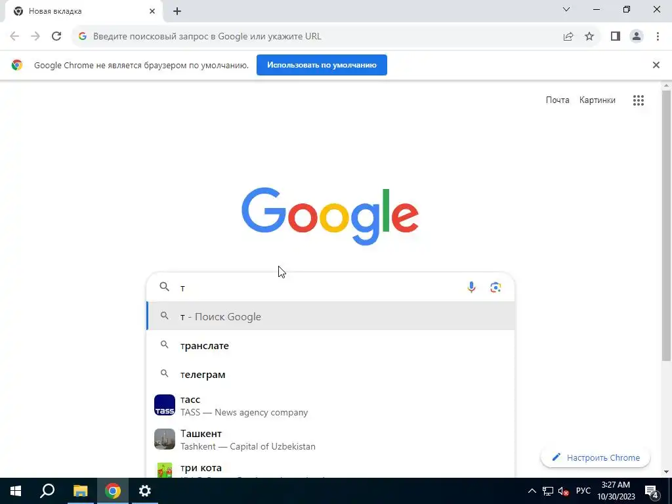Show hidden system tray icons
The height and width of the screenshot is (504, 672).
coord(532,491)
